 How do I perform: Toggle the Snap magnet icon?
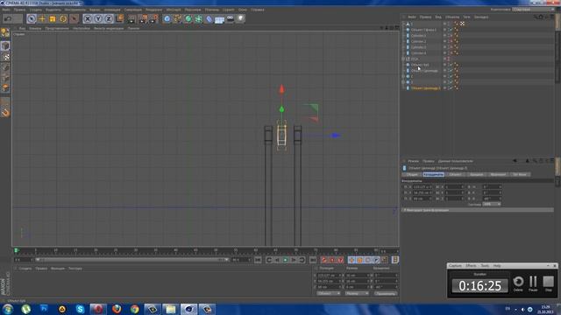coord(5,113)
